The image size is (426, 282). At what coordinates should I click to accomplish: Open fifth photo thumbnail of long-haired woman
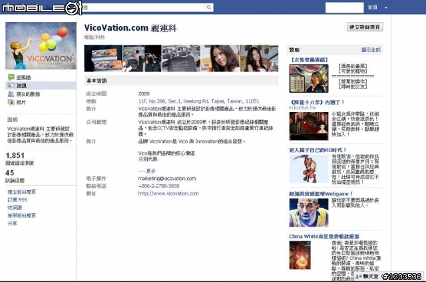pyautogui.click(x=259, y=58)
